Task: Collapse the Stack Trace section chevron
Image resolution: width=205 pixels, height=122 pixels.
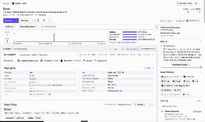Action: pos(153,104)
